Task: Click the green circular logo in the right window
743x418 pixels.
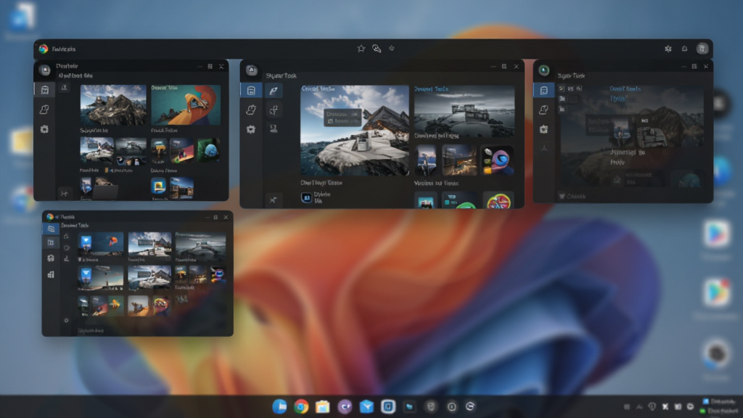Action: (x=544, y=70)
